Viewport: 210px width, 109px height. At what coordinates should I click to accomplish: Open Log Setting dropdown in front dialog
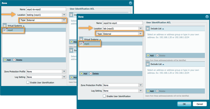(140, 91)
